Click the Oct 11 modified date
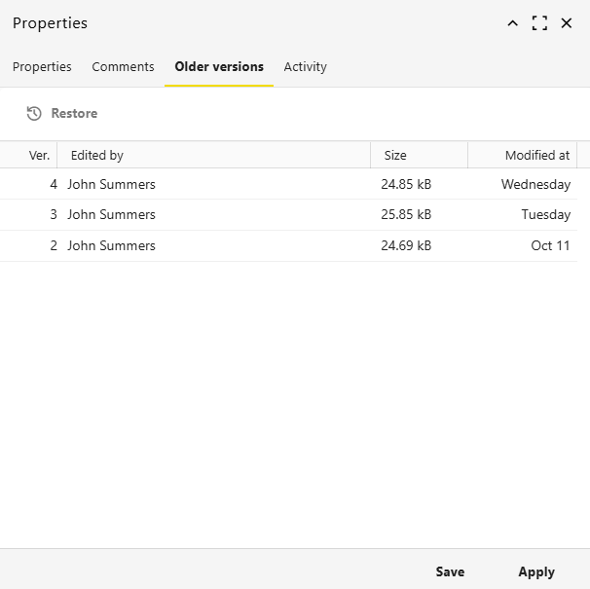The image size is (590, 589). (x=550, y=245)
